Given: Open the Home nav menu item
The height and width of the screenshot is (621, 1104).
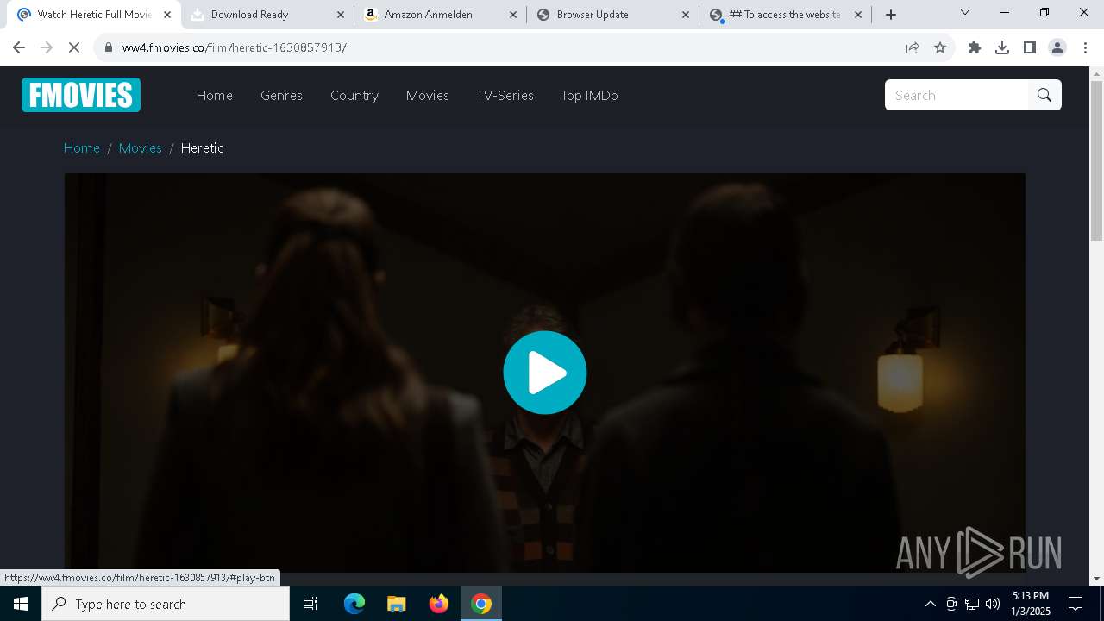Looking at the screenshot, I should pos(215,95).
